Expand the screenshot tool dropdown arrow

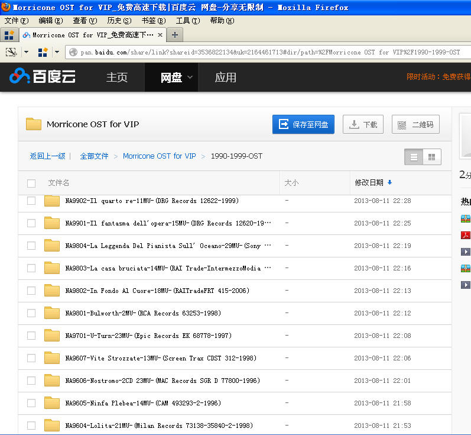point(27,52)
